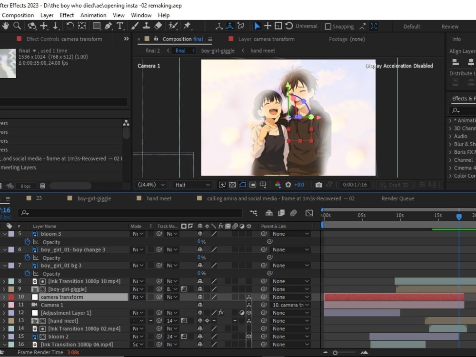Image resolution: width=476 pixels, height=357 pixels.
Task: Open project flowchart view icon
Action: (x=126, y=123)
